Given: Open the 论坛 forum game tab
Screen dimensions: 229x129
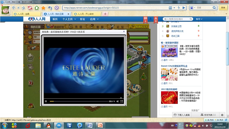Looking at the screenshot, I should point(118,27).
